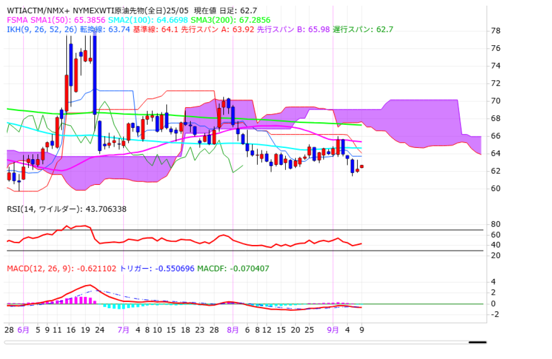552x359 pixels.
Task: Click the 先行スパン A: 63.92 legend value
Action: click(x=218, y=30)
